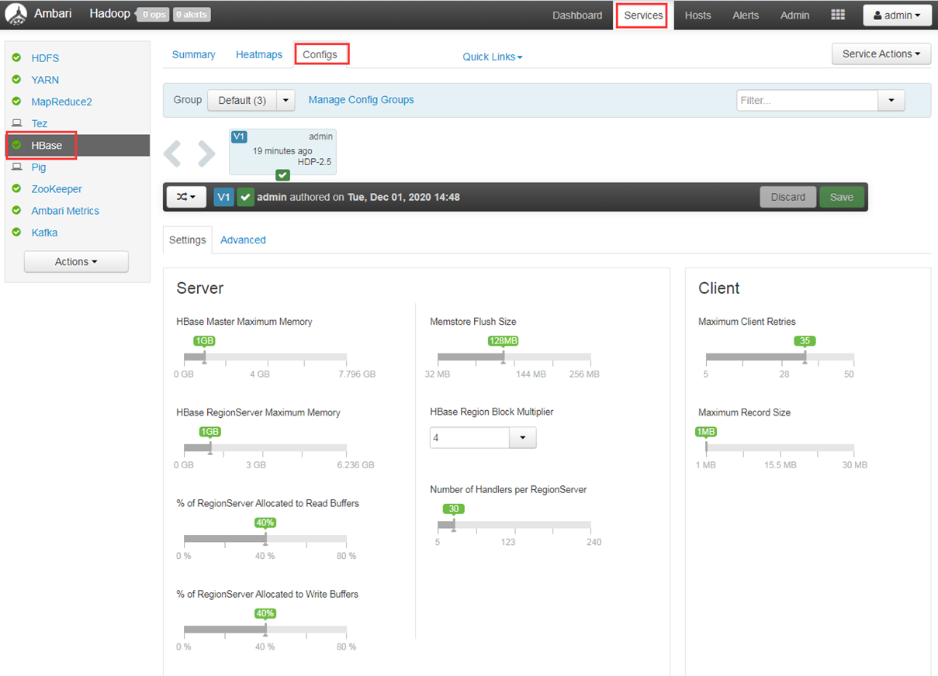Open the views grid icon
The width and height of the screenshot is (938, 676).
(x=838, y=15)
